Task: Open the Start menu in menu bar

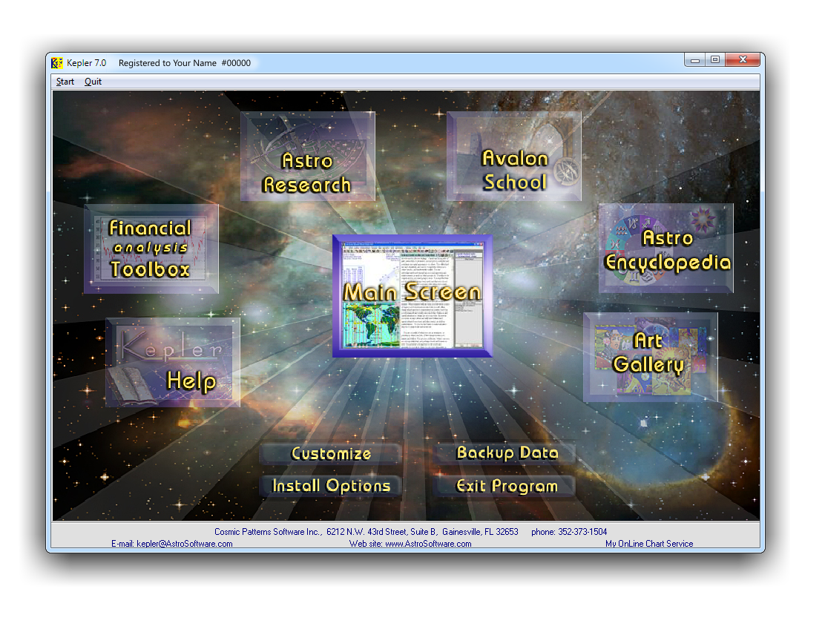Action: (x=65, y=82)
